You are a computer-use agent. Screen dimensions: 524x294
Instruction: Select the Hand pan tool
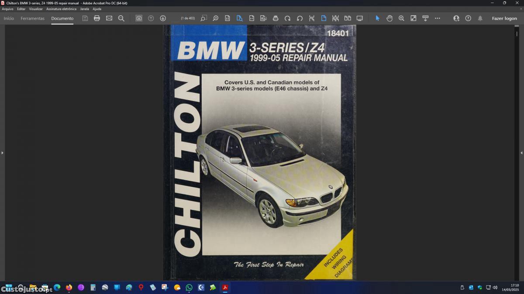click(x=390, y=18)
